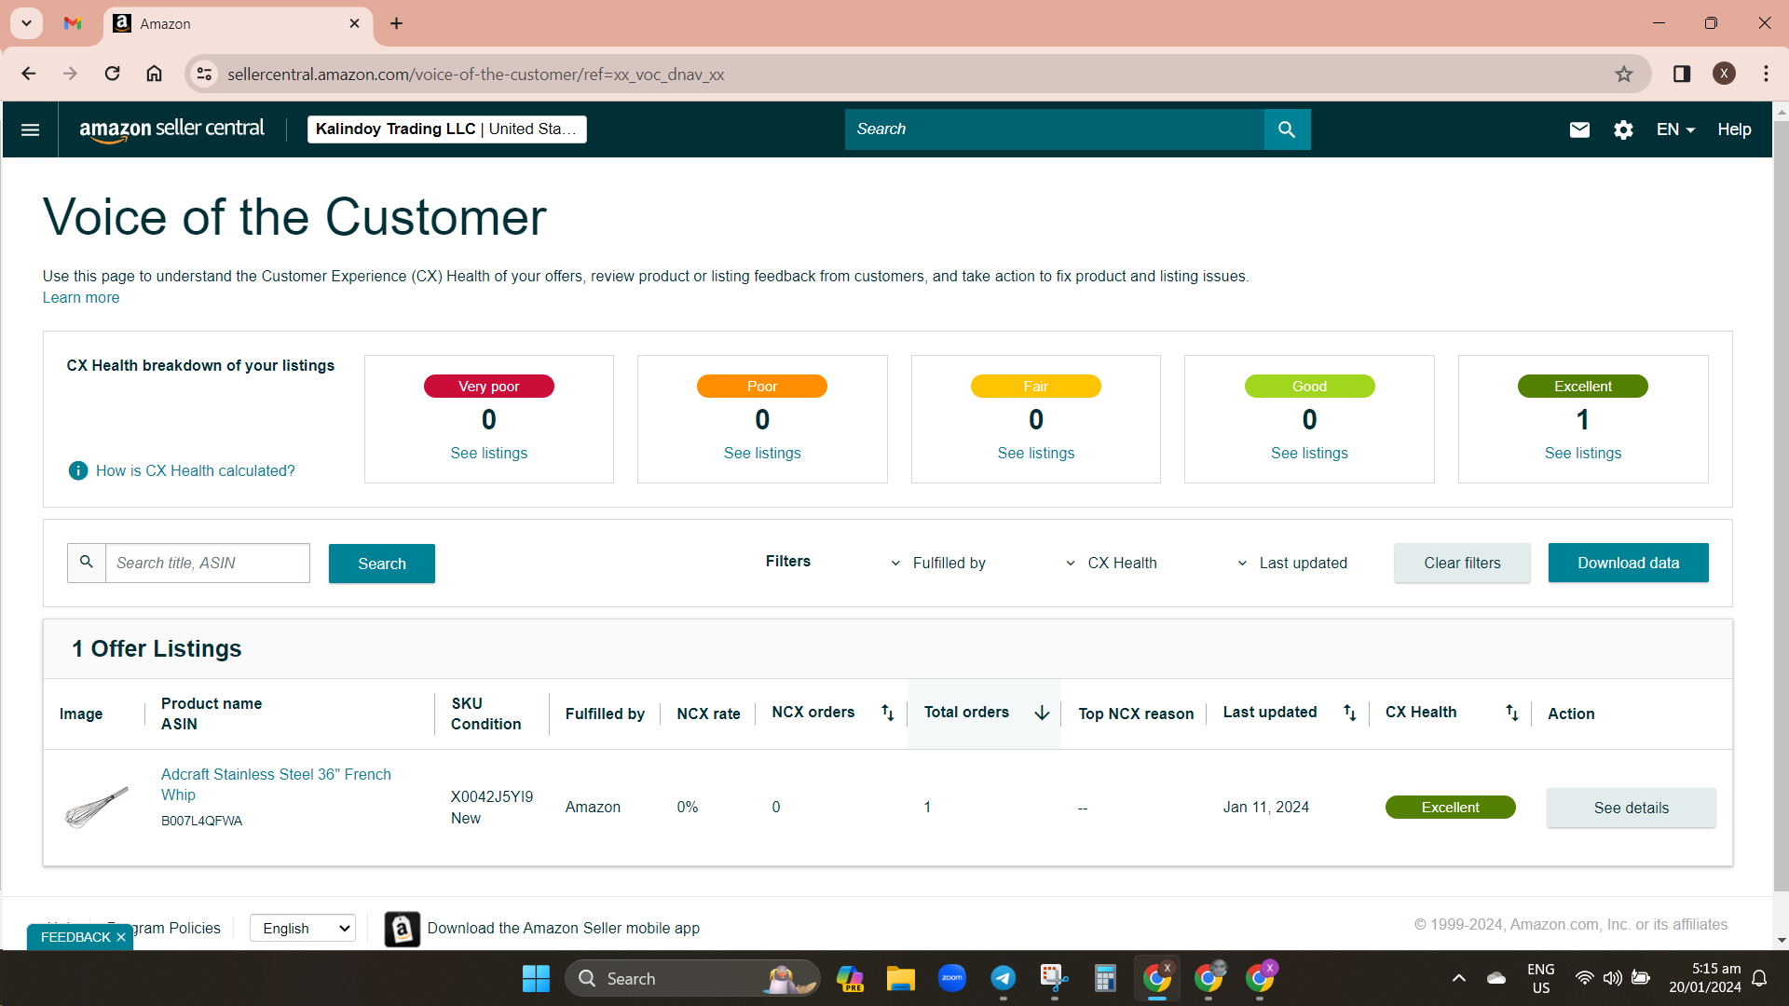
Task: Expand the CX Health filter dropdown
Action: [1112, 563]
